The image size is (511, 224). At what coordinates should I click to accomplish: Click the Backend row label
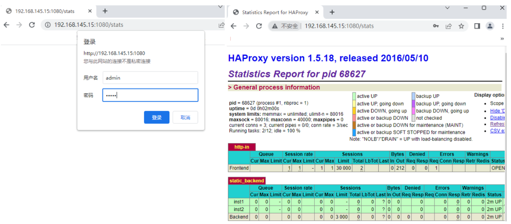pyautogui.click(x=239, y=217)
